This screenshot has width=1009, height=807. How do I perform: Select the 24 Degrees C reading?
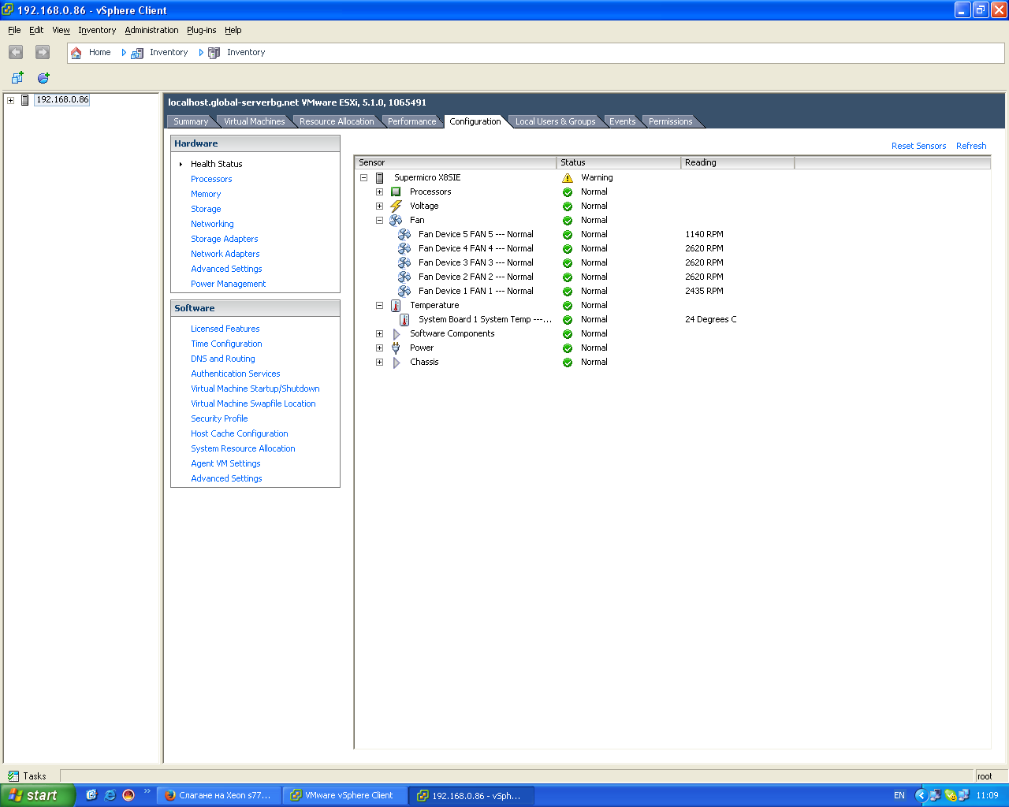(x=710, y=320)
